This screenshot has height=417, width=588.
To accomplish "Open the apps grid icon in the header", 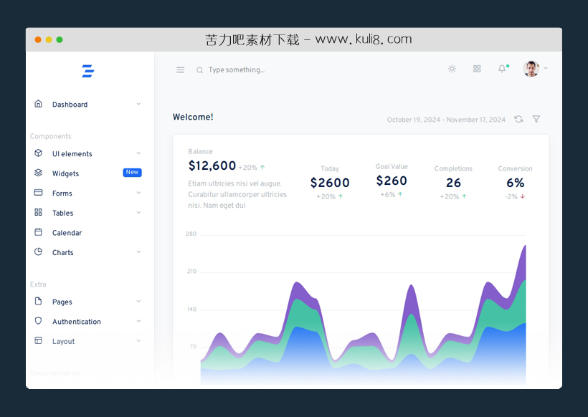I will (x=477, y=69).
